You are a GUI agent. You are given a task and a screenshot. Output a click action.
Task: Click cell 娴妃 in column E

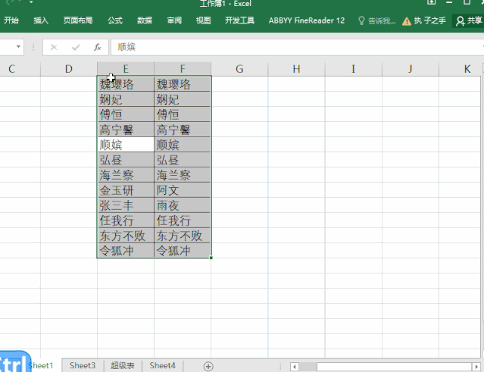pos(126,99)
